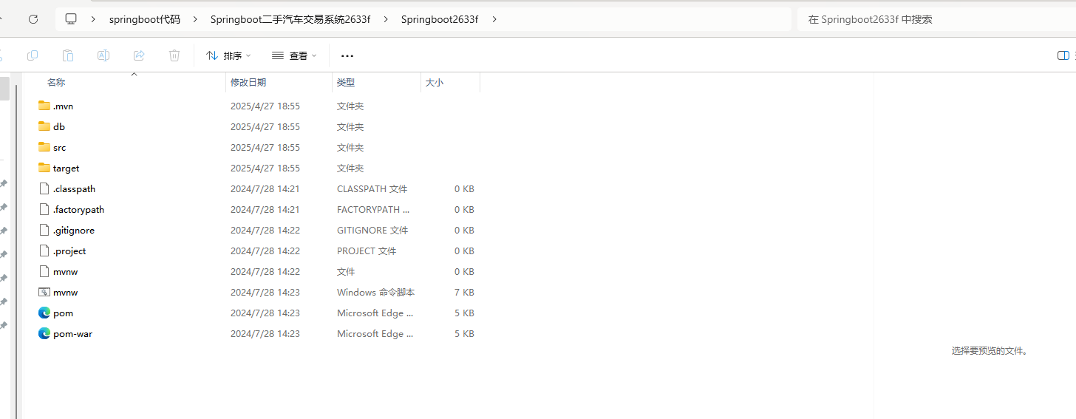
Task: Open the 排序 sort dropdown
Action: [228, 55]
